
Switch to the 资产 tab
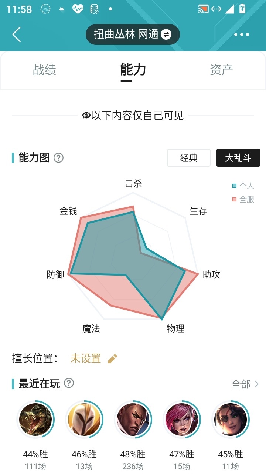(x=221, y=70)
